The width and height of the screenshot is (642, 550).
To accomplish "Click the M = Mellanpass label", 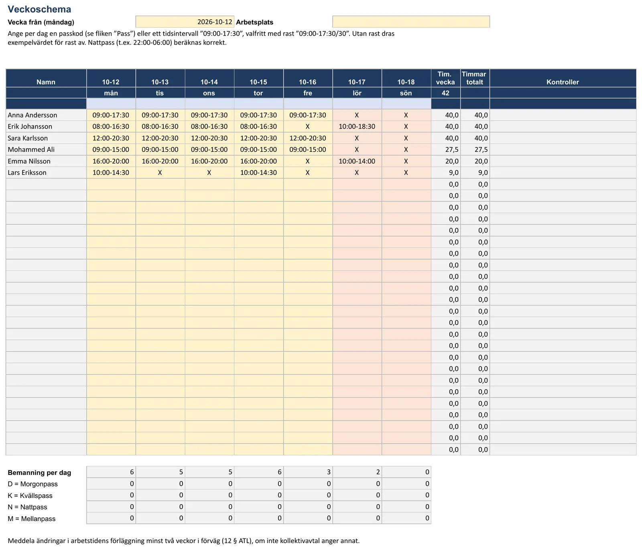I will point(32,519).
